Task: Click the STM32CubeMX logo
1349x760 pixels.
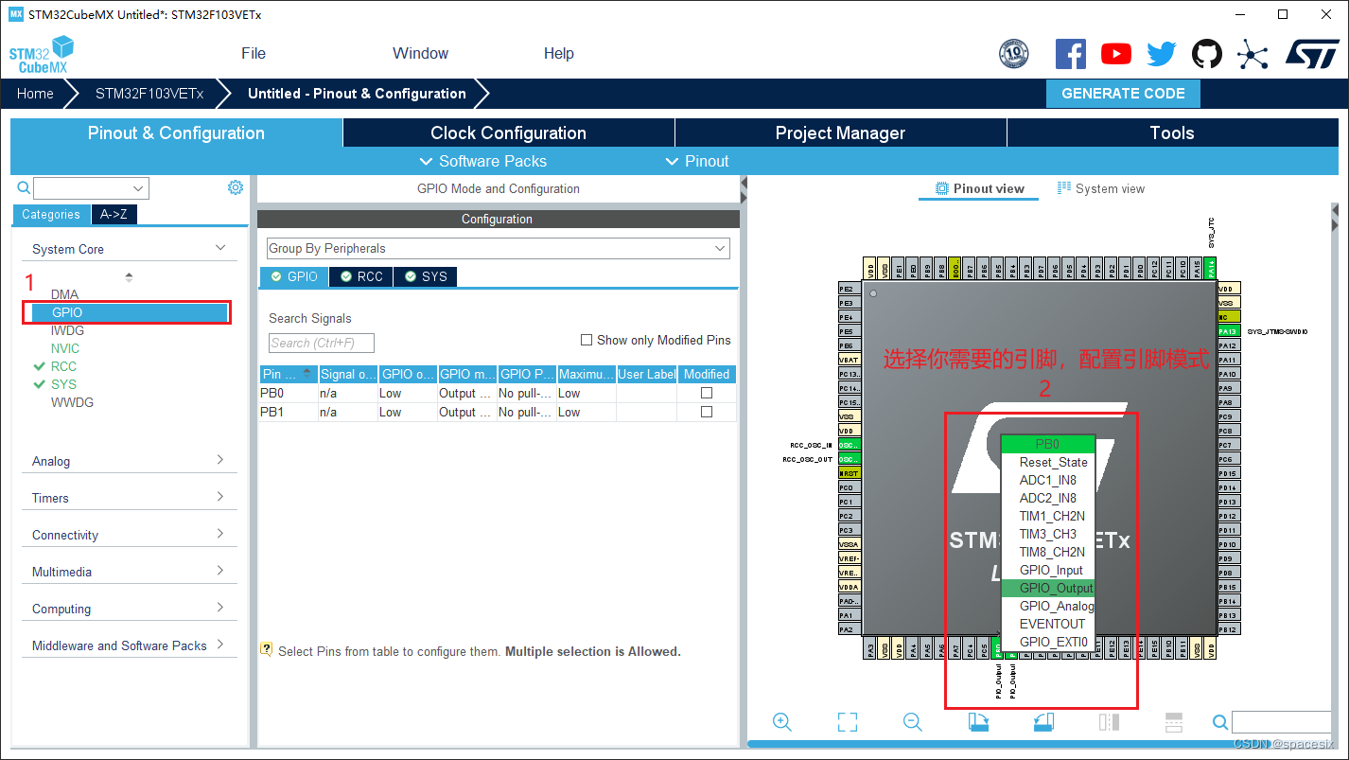Action: [42, 55]
